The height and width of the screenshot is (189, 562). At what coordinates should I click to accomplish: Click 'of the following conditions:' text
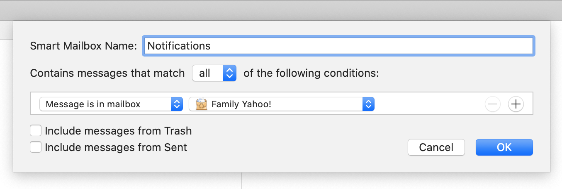[x=311, y=73]
